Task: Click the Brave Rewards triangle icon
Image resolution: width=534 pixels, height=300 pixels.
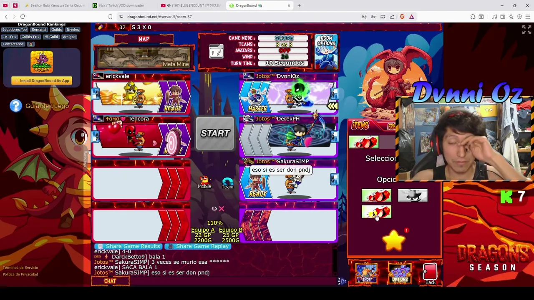Action: (411, 17)
